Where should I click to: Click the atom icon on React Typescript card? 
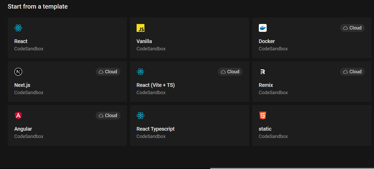coord(141,116)
